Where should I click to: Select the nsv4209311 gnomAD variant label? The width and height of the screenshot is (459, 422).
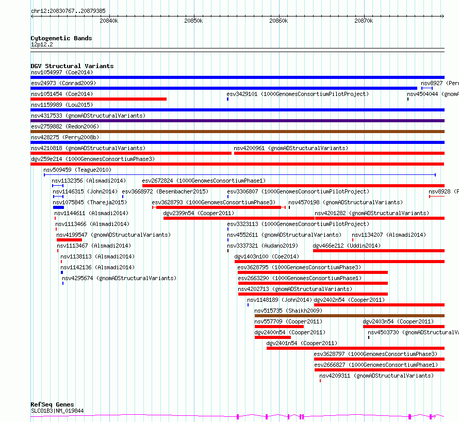(x=376, y=376)
